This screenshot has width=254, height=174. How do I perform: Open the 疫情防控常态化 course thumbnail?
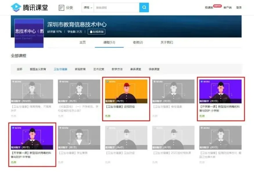point(220,138)
